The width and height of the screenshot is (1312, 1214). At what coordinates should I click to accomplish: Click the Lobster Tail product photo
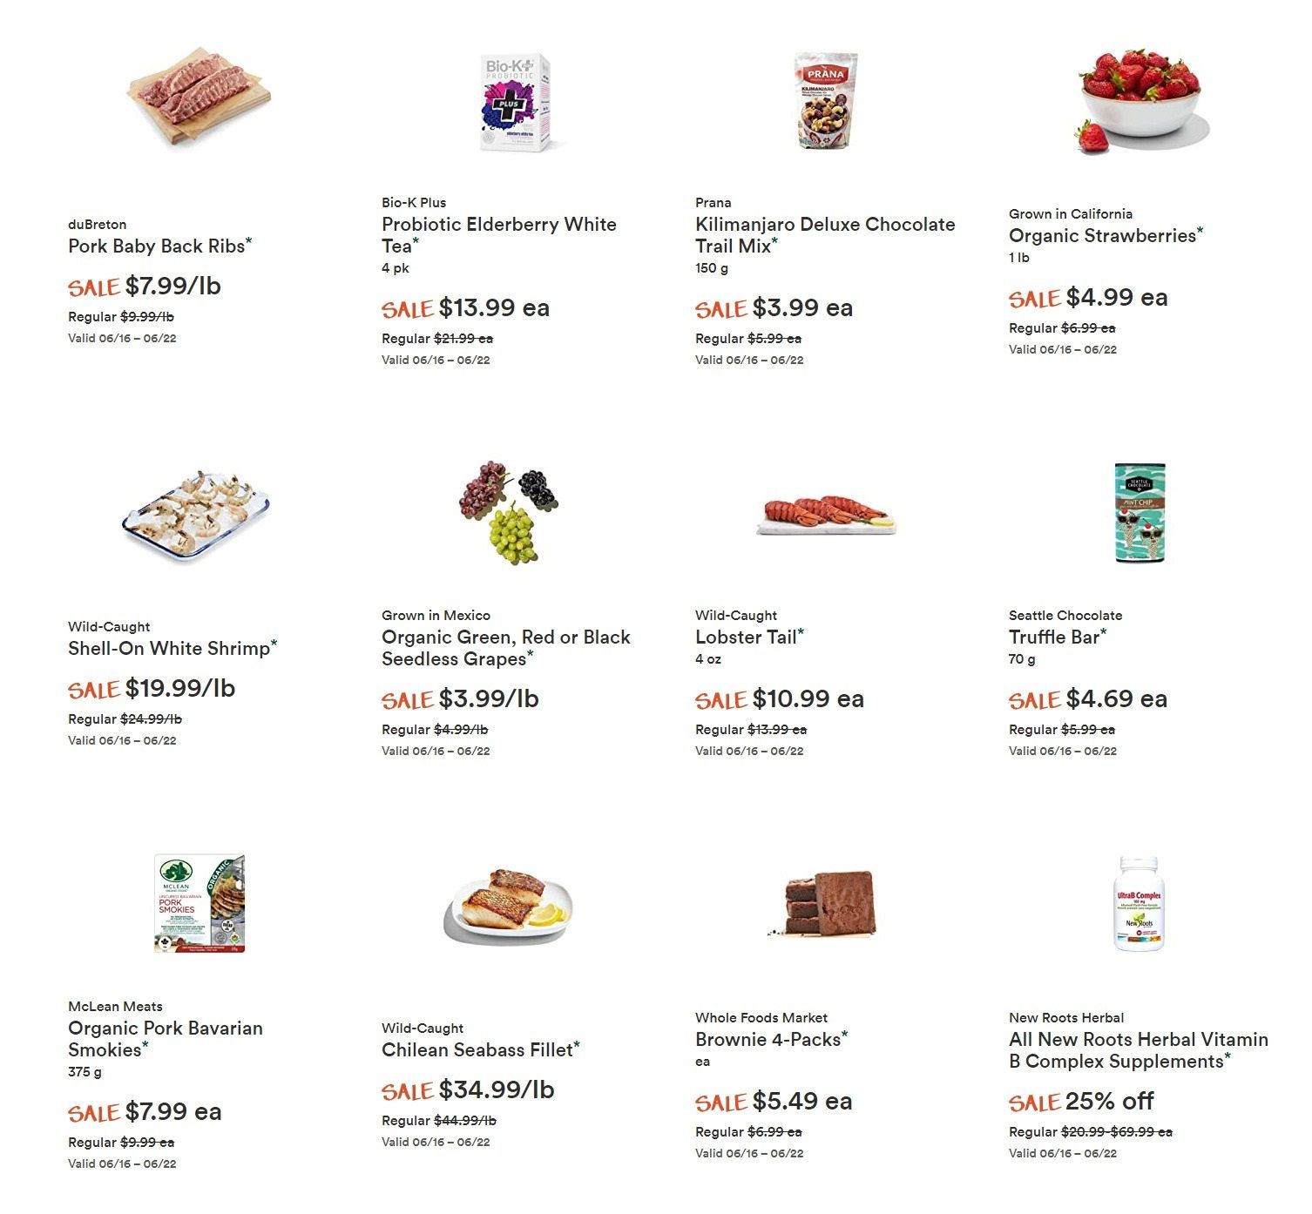pyautogui.click(x=826, y=514)
